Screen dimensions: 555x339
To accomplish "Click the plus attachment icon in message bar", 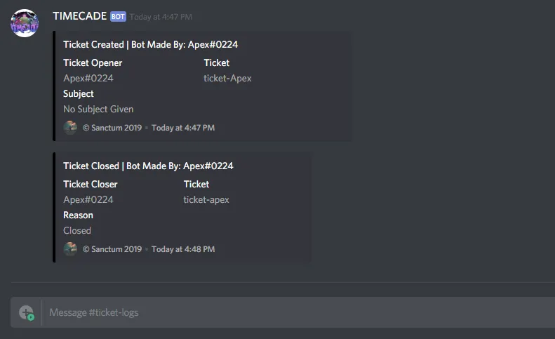I will pyautogui.click(x=27, y=312).
